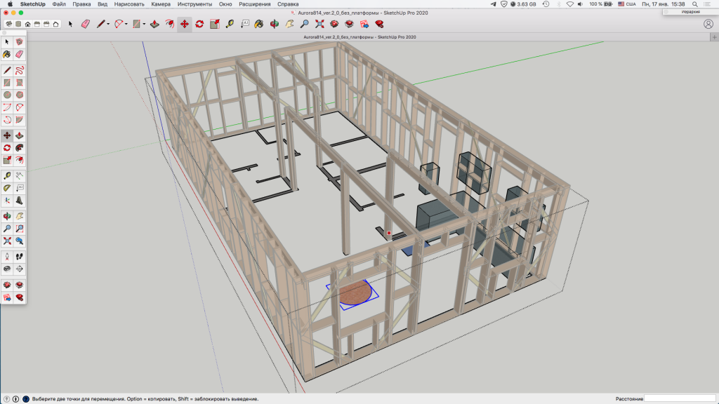Activate the Zoom Window tool in the left palette
The height and width of the screenshot is (404, 719).
point(20,229)
